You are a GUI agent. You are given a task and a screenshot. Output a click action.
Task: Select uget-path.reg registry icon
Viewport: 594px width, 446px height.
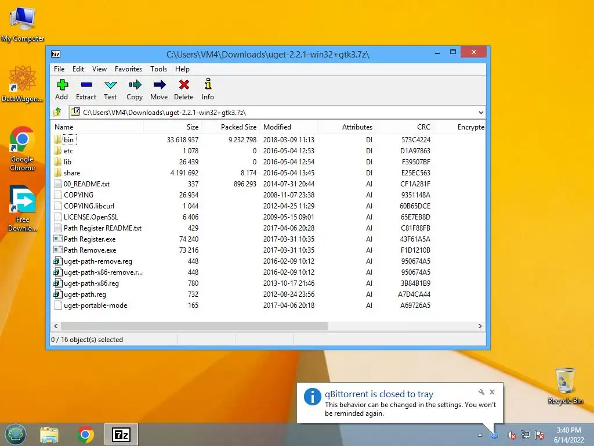[x=58, y=294]
